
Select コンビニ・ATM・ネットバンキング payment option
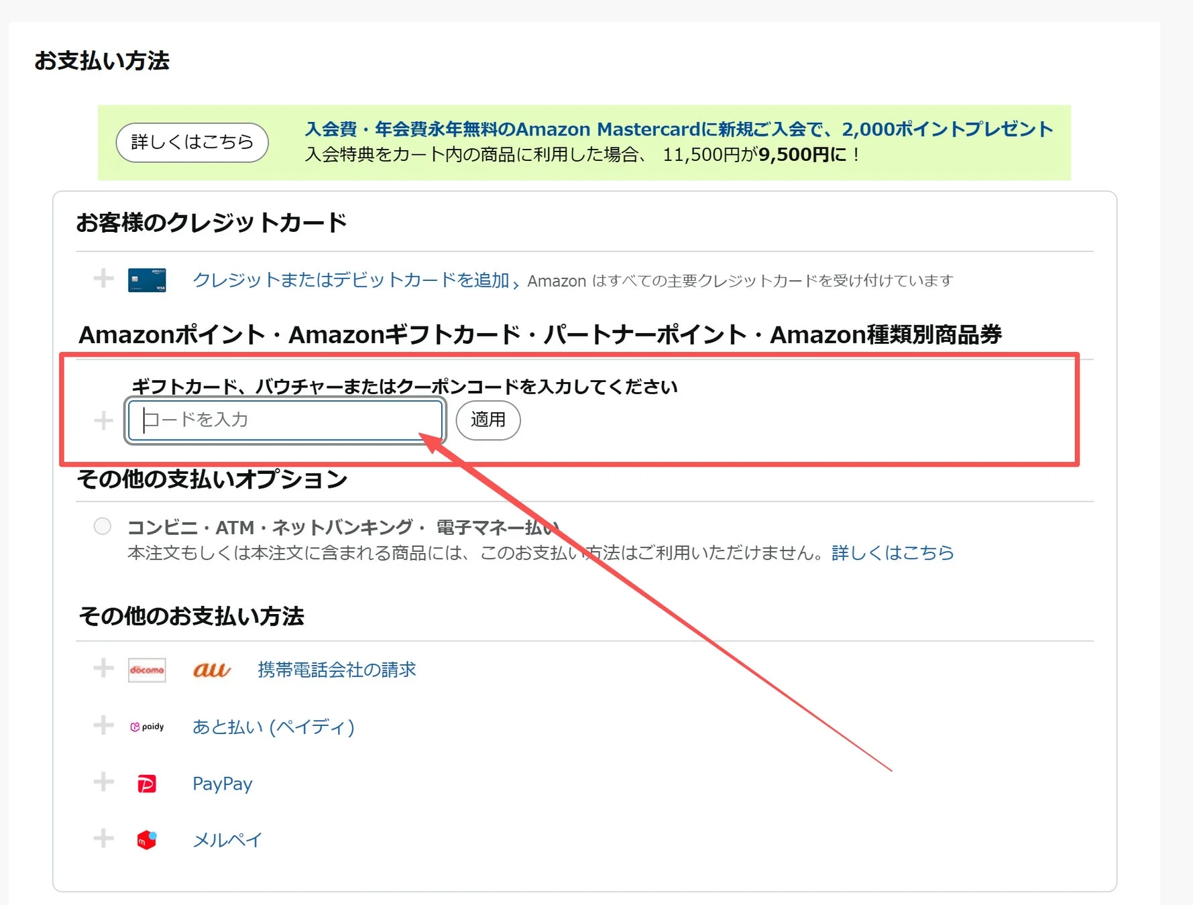click(x=102, y=527)
